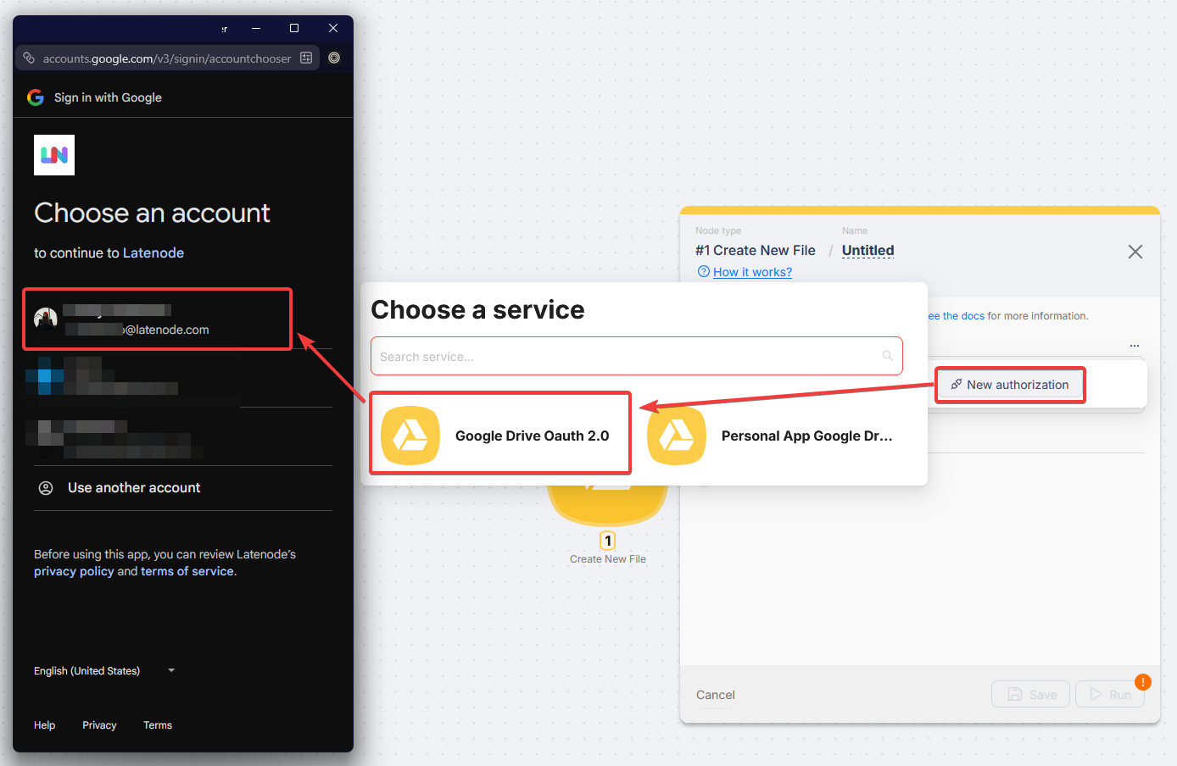The image size is (1177, 766).
Task: Click the Latenode LN logo
Action: [53, 154]
